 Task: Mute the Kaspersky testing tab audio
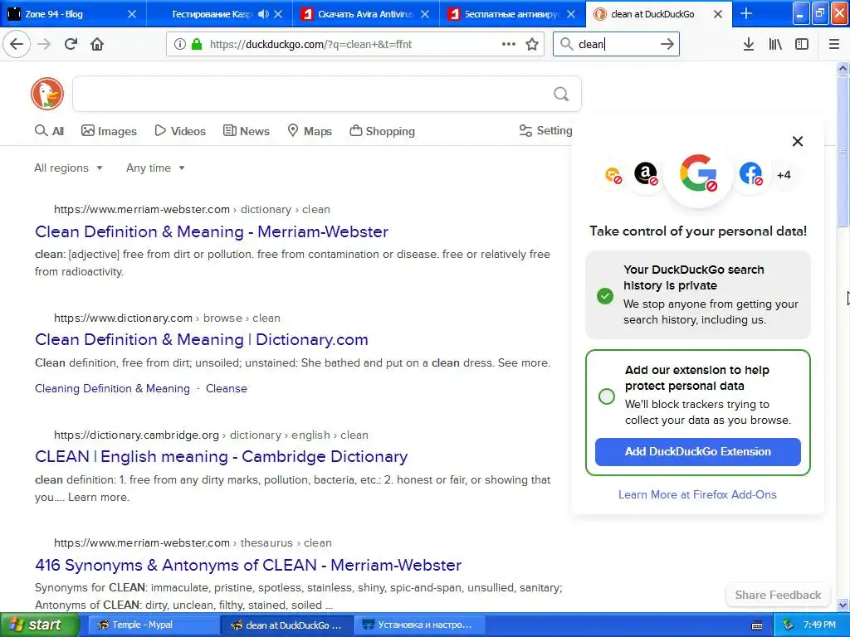[x=263, y=14]
